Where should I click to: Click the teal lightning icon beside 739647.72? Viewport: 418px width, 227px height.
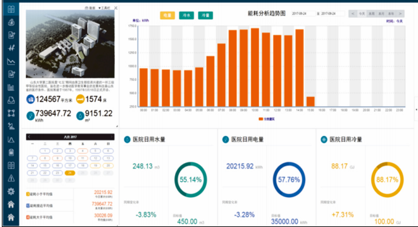coord(30,116)
